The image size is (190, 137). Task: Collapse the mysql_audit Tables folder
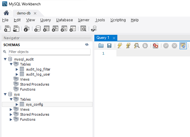tap(11, 64)
